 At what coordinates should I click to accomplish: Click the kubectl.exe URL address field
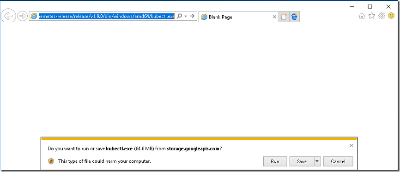pos(106,16)
